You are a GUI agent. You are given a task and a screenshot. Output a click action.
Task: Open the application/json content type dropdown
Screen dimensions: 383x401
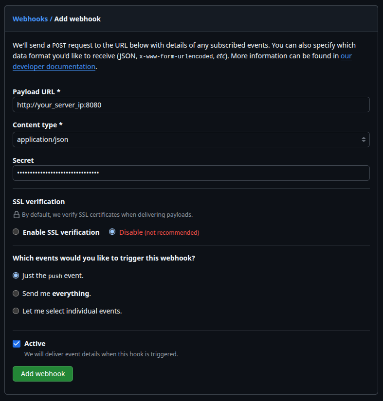(x=191, y=139)
